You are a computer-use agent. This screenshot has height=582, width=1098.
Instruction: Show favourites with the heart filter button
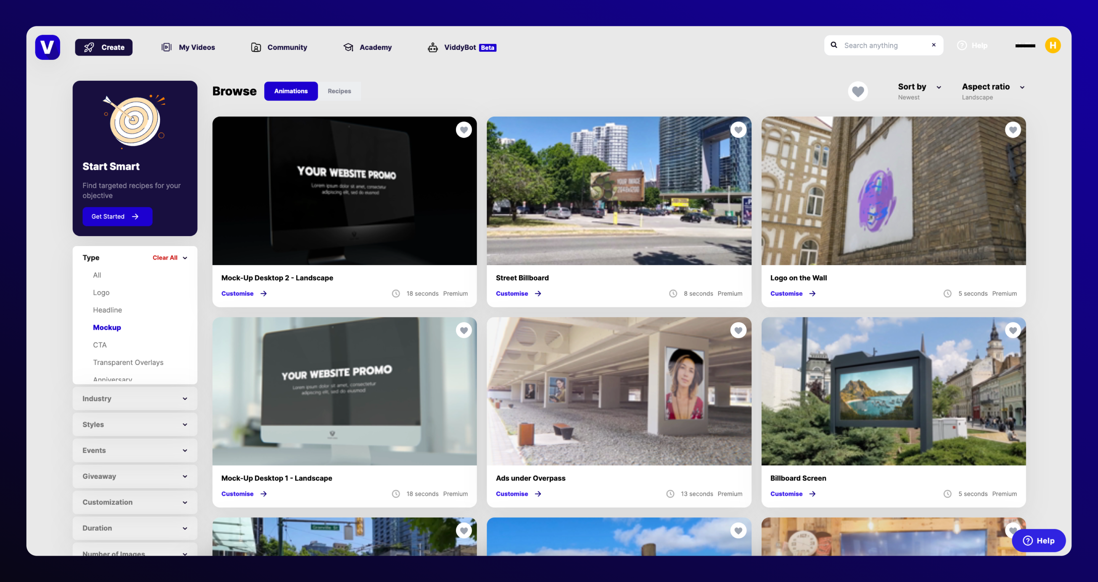(857, 91)
